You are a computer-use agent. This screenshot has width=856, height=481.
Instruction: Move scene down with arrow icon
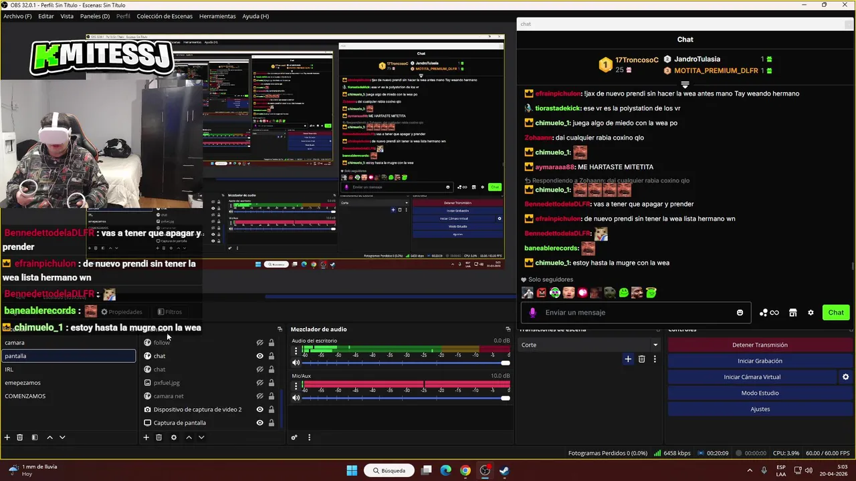tap(62, 438)
